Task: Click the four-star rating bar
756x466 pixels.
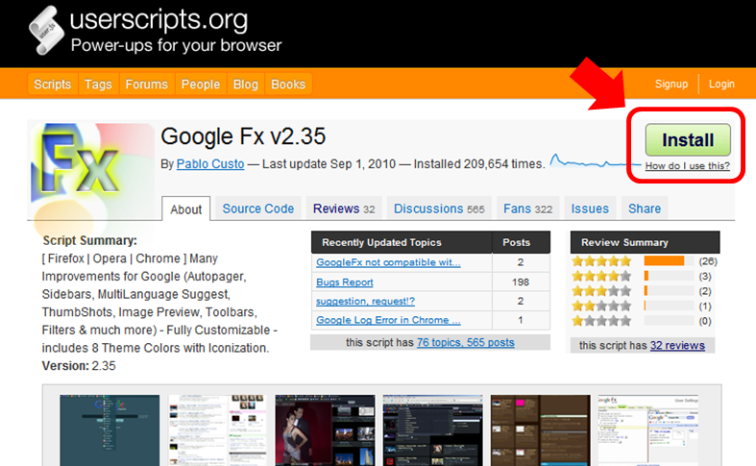Action: click(x=670, y=276)
